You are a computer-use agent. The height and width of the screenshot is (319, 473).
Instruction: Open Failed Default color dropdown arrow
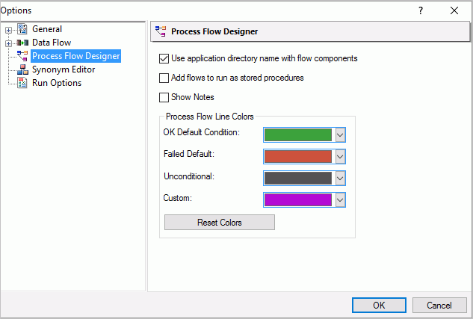coord(340,156)
